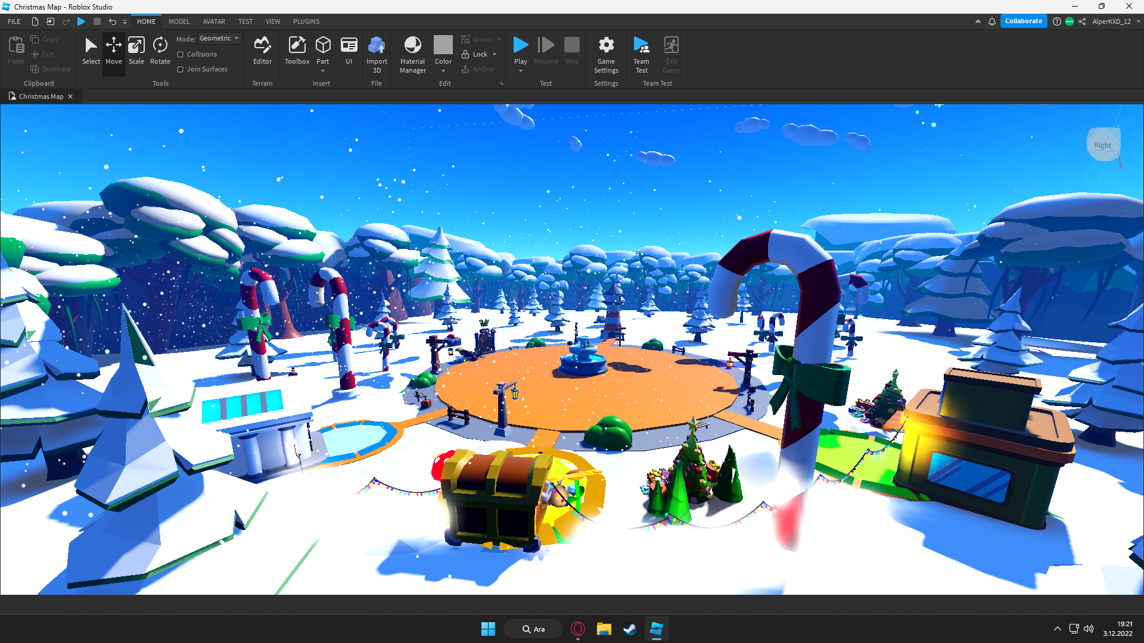This screenshot has width=1144, height=643.
Task: Open the Material Manager
Action: pos(412,54)
